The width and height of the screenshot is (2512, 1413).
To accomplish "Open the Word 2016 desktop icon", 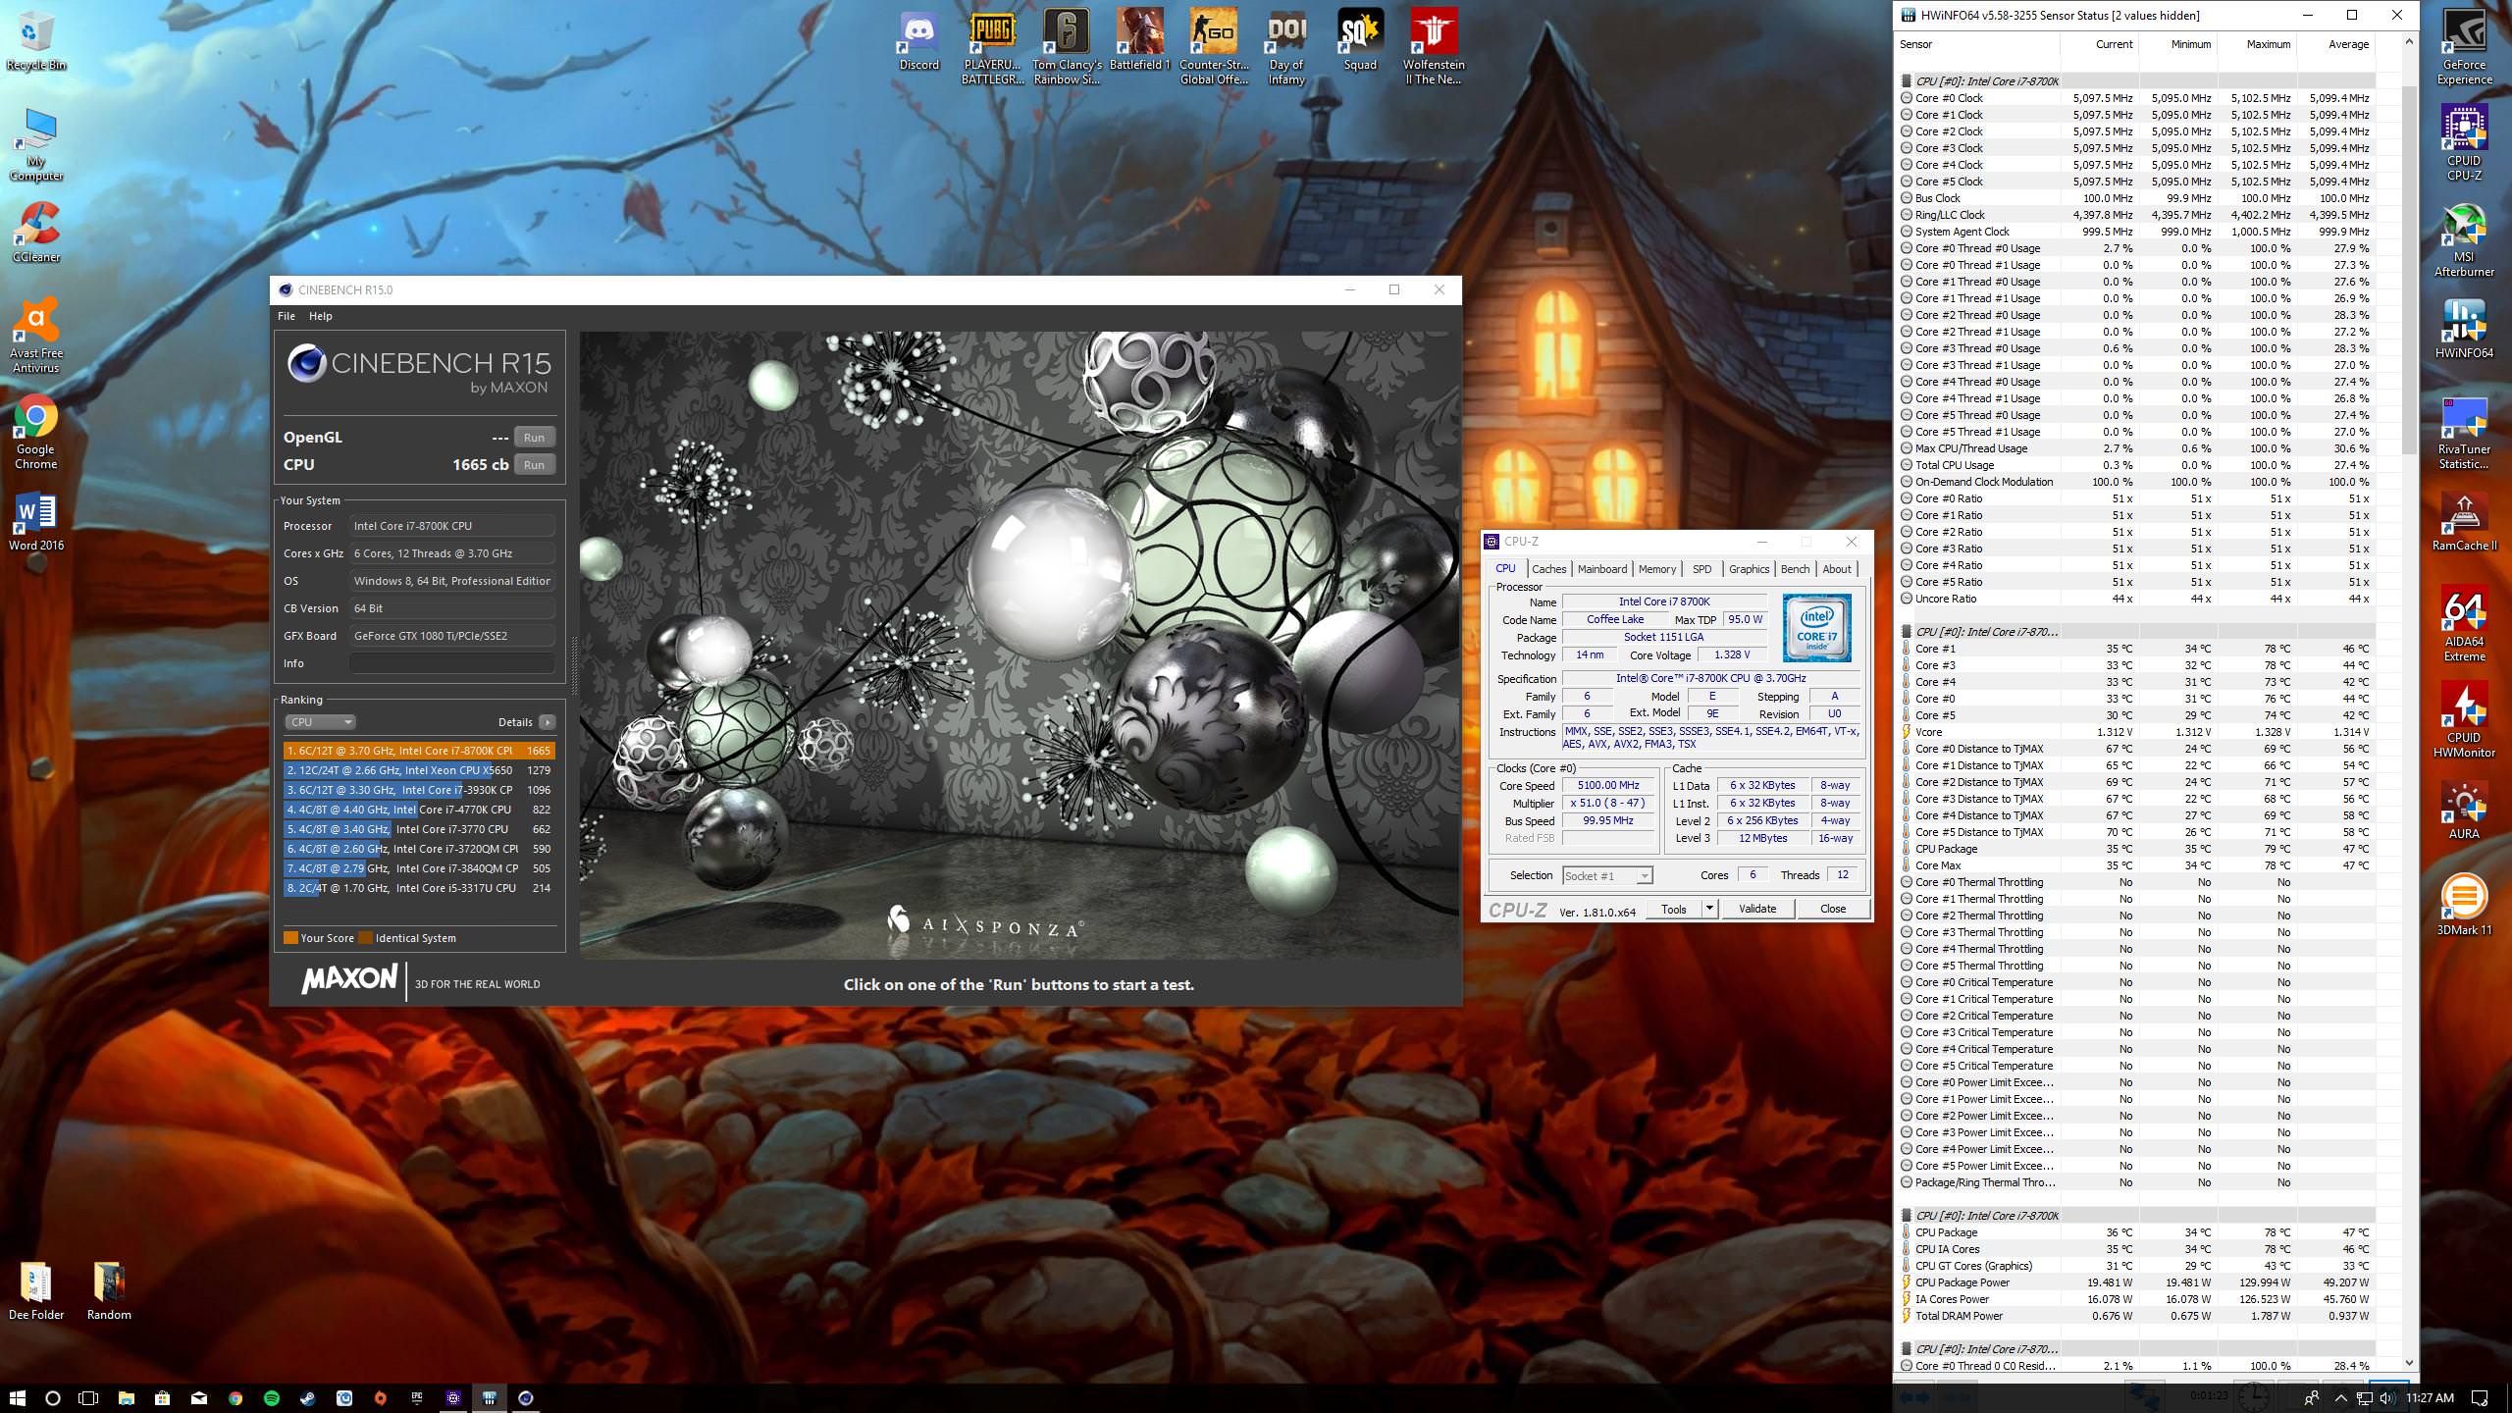I will click(x=36, y=522).
